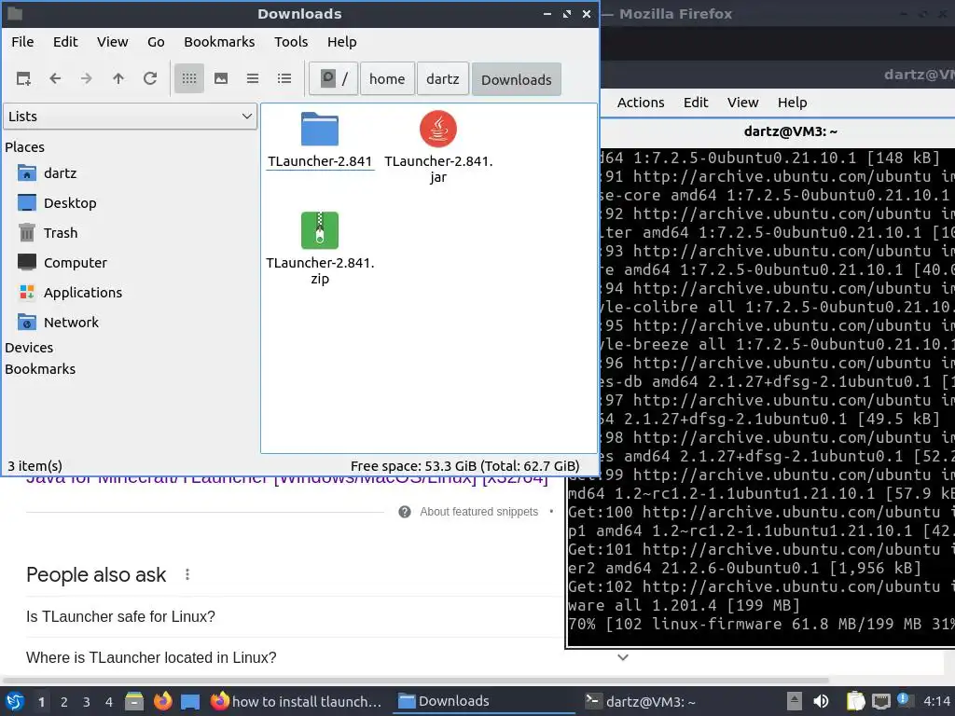Viewport: 955px width, 716px height.
Task: Open the start menu on taskbar
Action: click(15, 701)
